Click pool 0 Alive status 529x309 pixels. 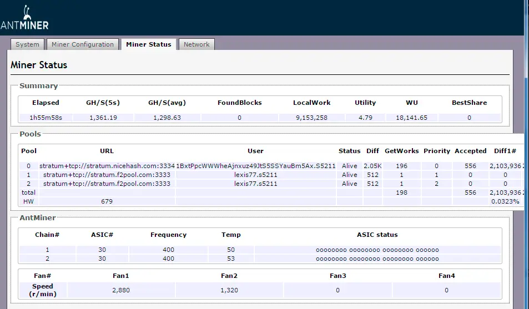350,166
